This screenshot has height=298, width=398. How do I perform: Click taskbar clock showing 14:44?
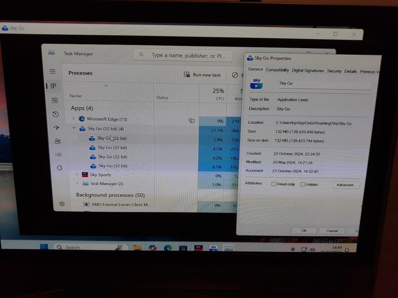pos(337,247)
